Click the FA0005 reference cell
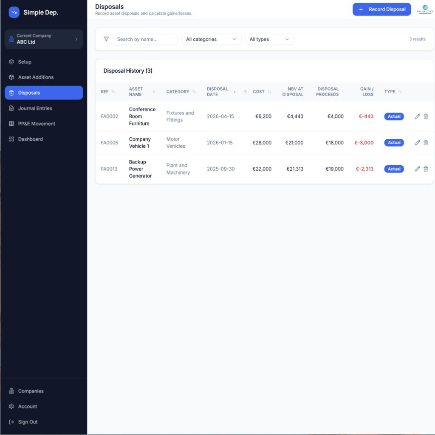 [109, 143]
